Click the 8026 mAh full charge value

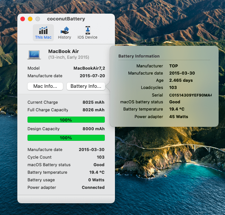pos(93,110)
